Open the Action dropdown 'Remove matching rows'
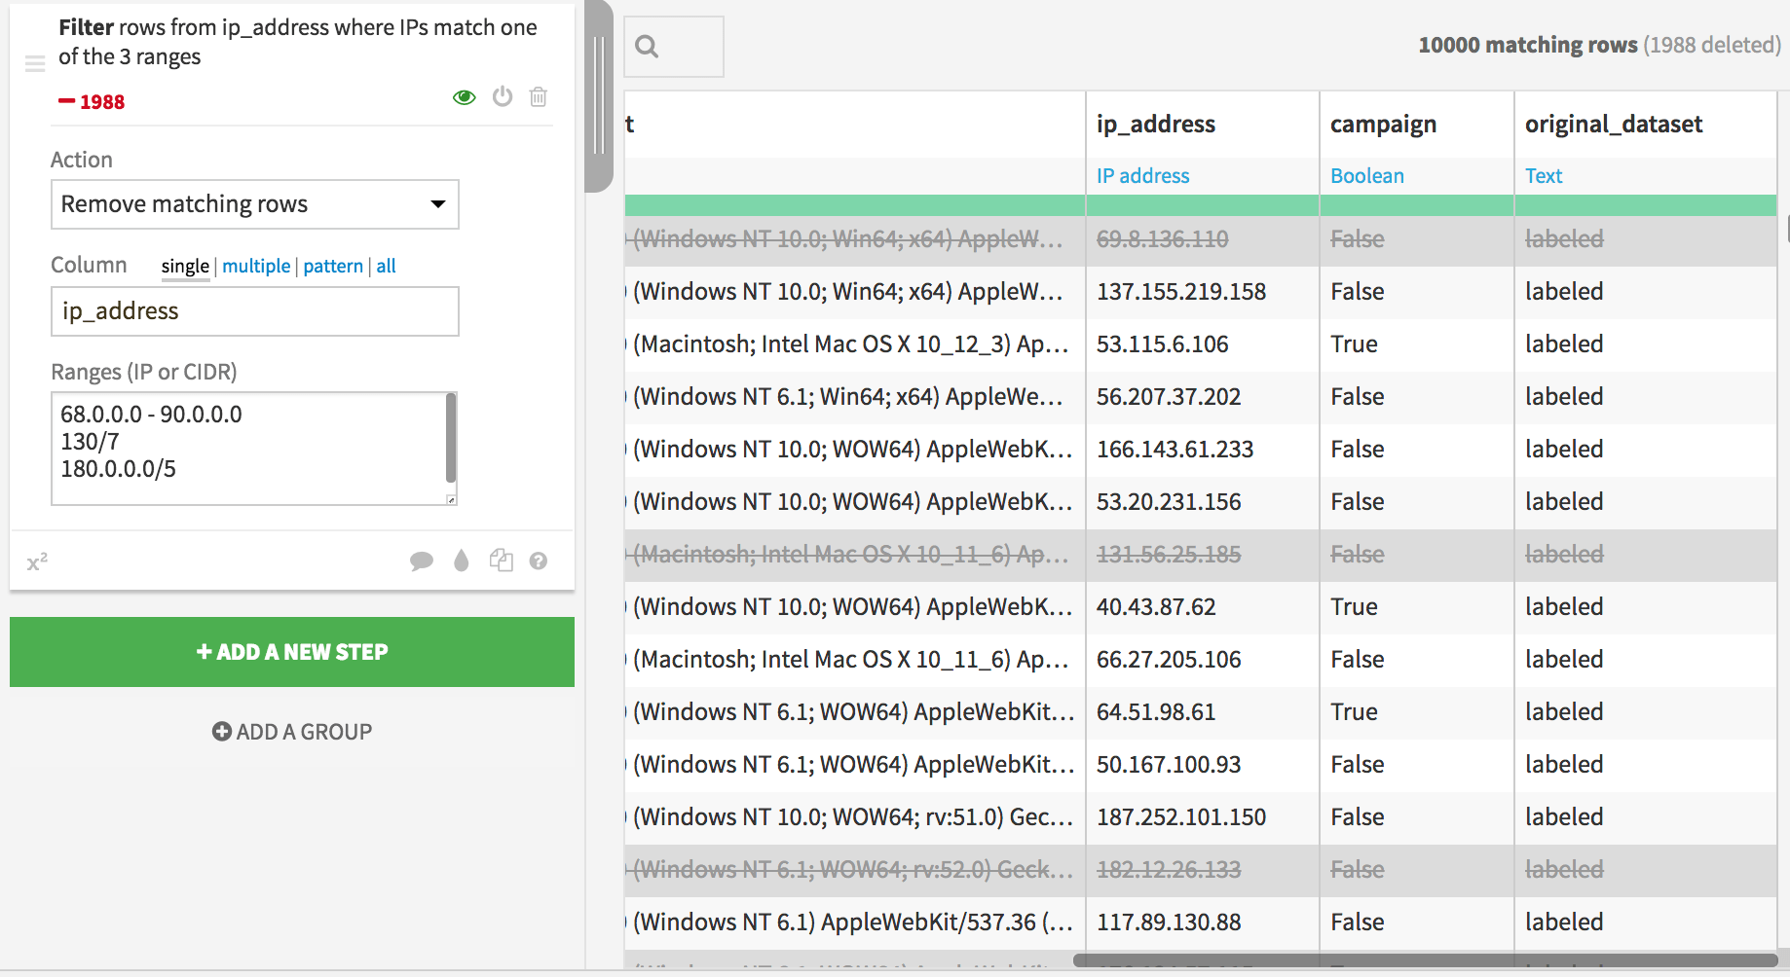 pyautogui.click(x=255, y=204)
